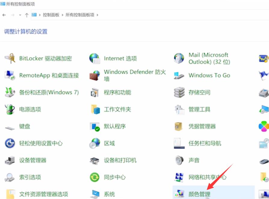Click the RemoteApp 和桌面连接 icon
The height and width of the screenshot is (199, 269).
click(10, 75)
